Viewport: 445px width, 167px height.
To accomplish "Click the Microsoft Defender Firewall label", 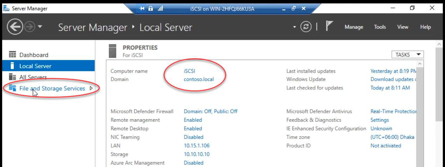I will (142, 111).
